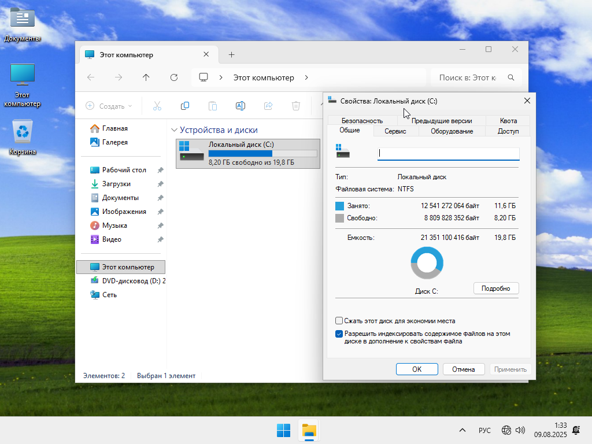This screenshot has height=444, width=592.
Task: Select the Локальный диск (C:) drive tile
Action: coord(248,153)
